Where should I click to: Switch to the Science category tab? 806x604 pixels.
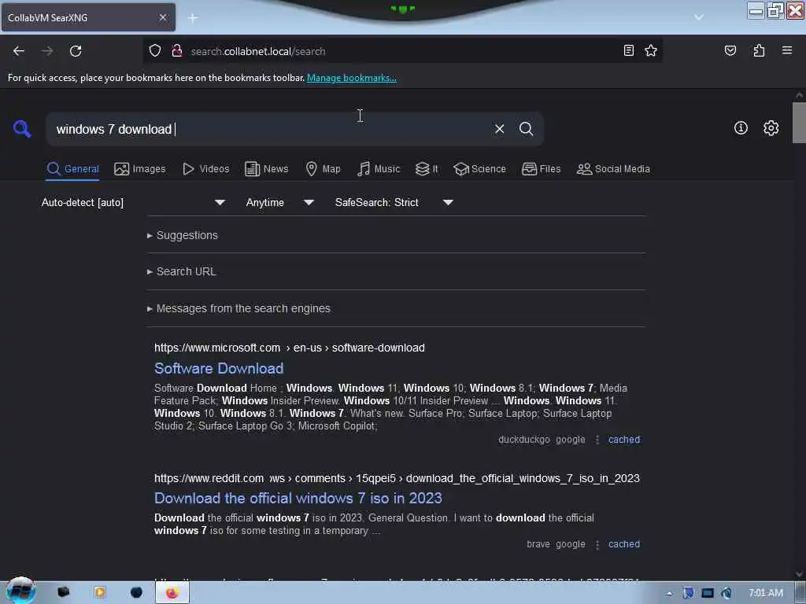[x=479, y=169]
